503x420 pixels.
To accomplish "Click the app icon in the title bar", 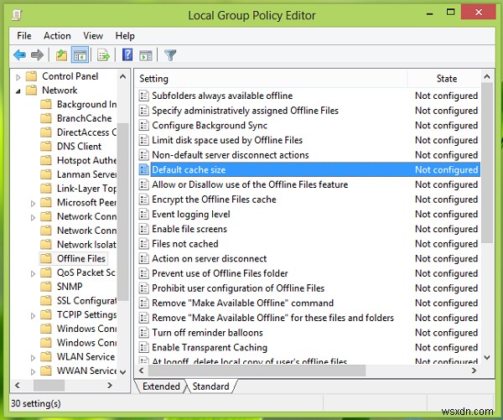I will click(17, 15).
